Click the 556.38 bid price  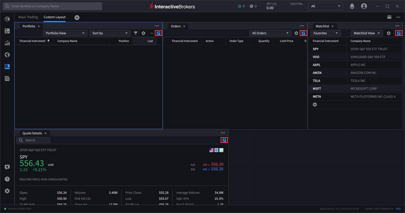pyautogui.click(x=217, y=169)
